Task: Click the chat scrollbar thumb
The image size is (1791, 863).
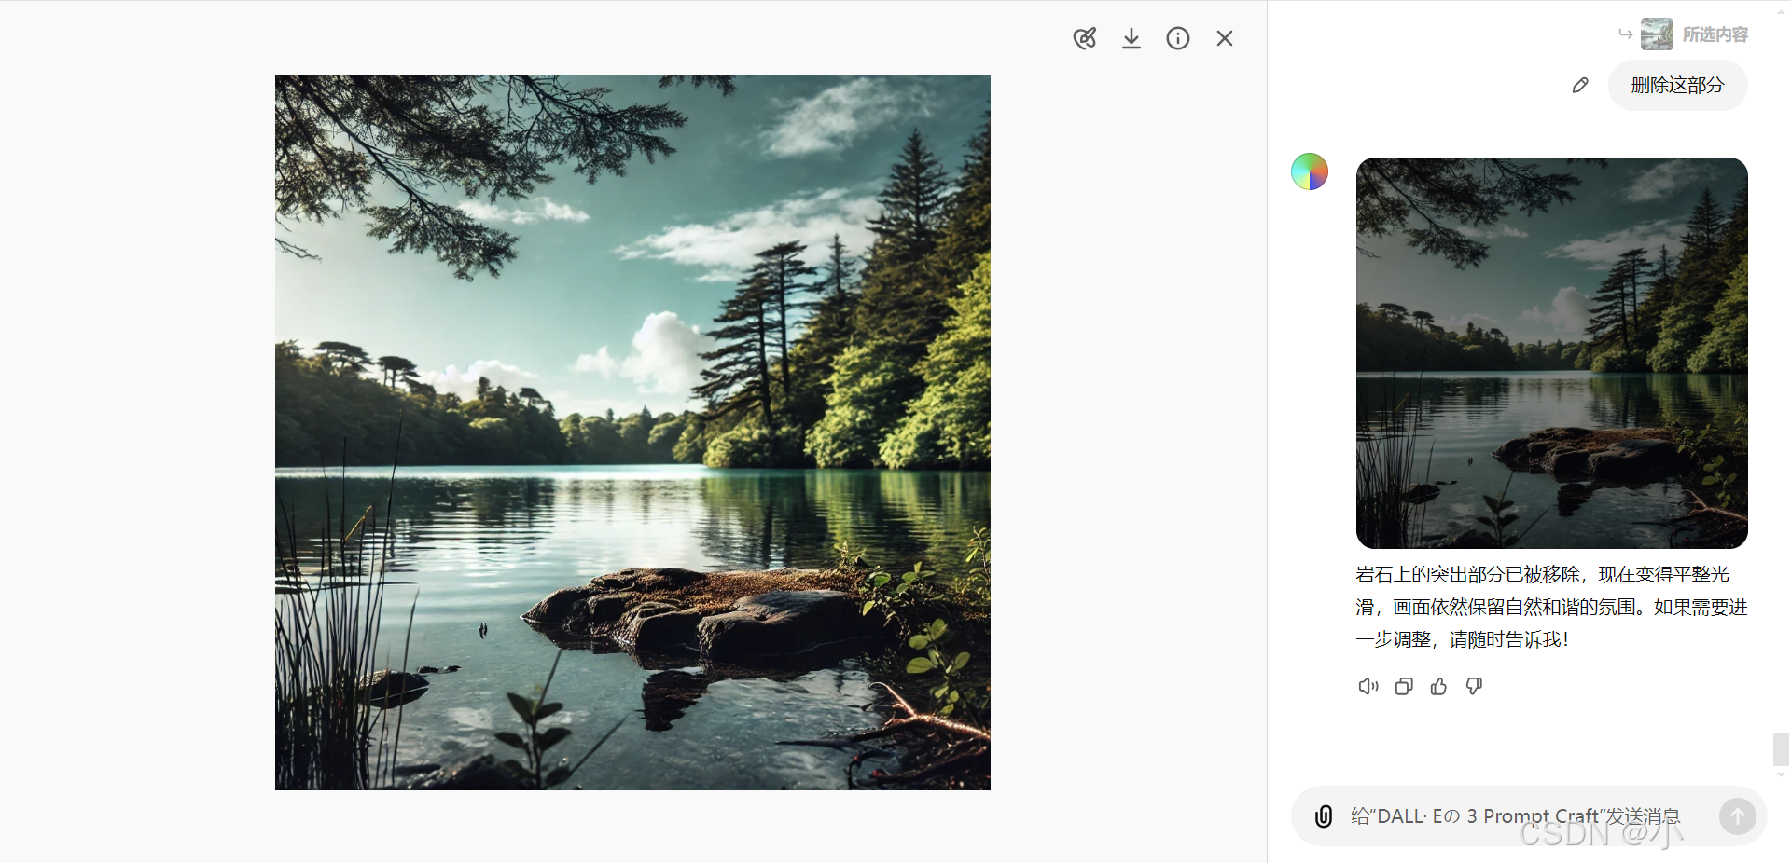Action: 1781,750
